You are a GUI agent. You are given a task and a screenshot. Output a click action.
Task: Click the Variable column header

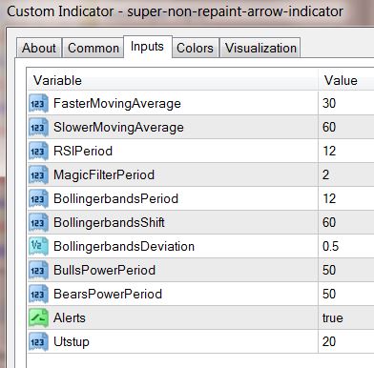[173, 80]
